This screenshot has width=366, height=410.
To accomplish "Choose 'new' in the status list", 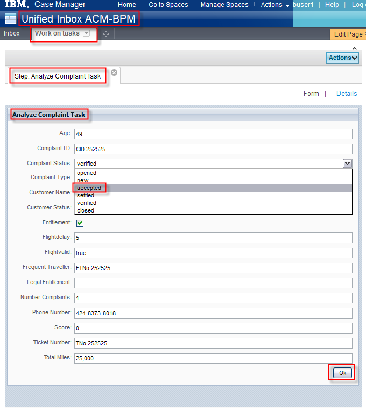I will click(x=213, y=180).
